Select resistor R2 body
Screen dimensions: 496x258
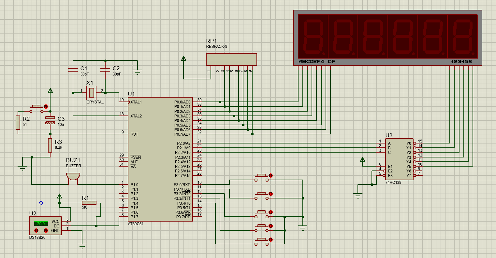pos(18,123)
